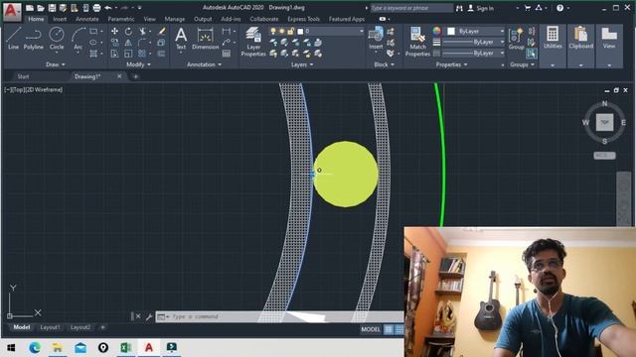Click the Trim tool icon
The image size is (636, 357).
point(142,31)
